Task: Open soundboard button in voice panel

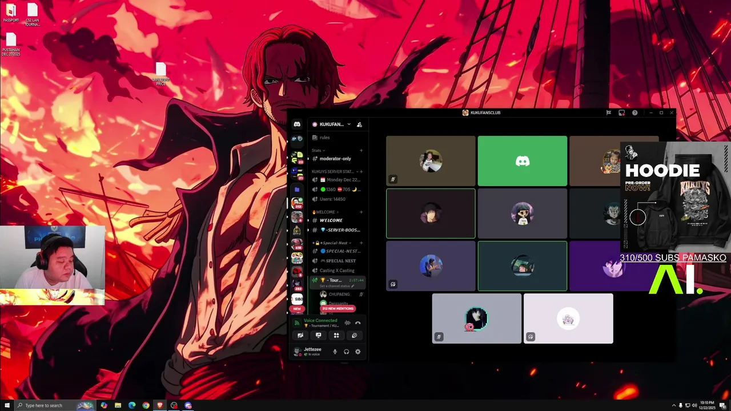Action: (x=354, y=336)
